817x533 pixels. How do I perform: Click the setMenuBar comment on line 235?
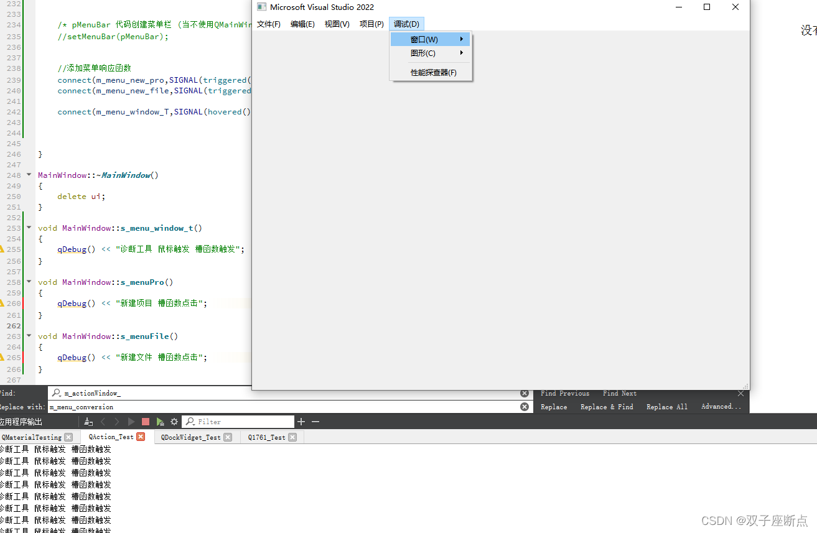(113, 36)
